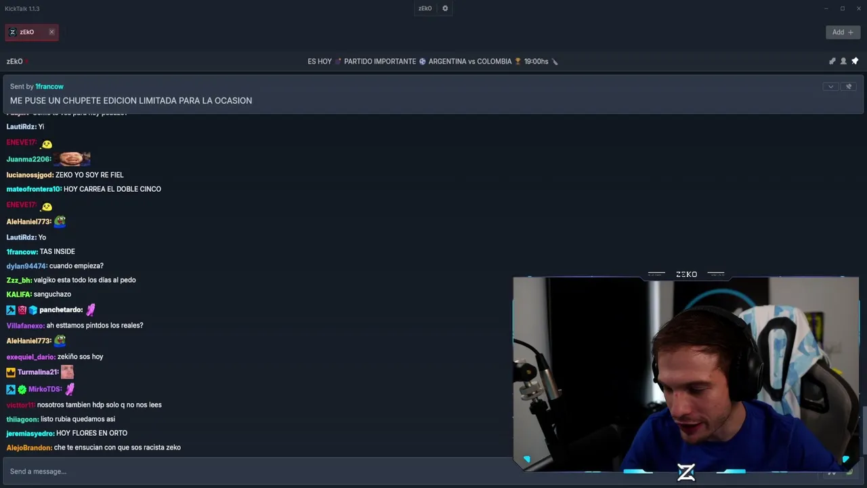Click panchetardo's pink badge icon
The width and height of the screenshot is (867, 488).
click(22, 310)
